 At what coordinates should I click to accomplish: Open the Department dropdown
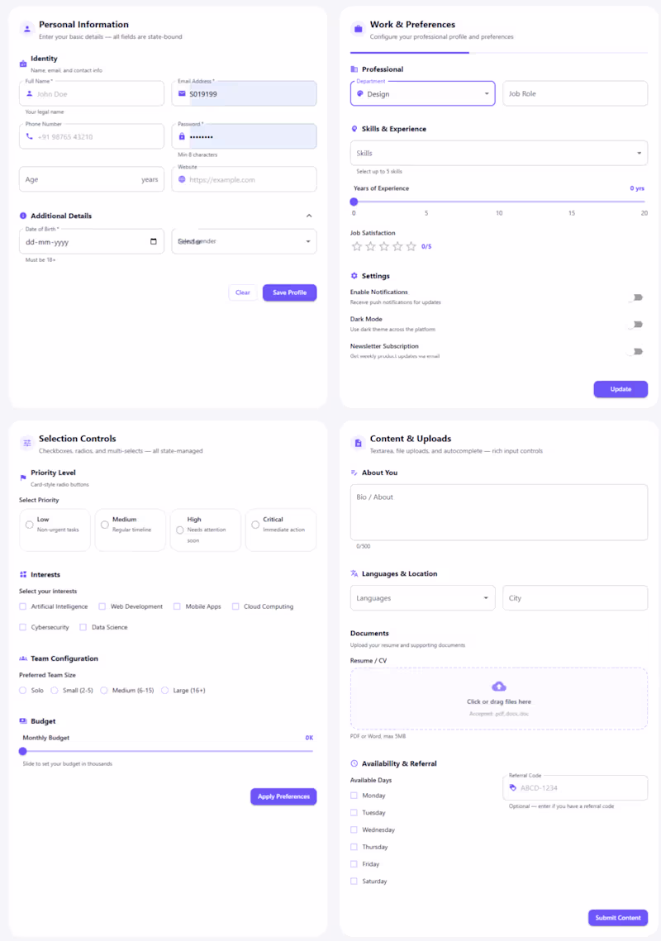pyautogui.click(x=422, y=94)
